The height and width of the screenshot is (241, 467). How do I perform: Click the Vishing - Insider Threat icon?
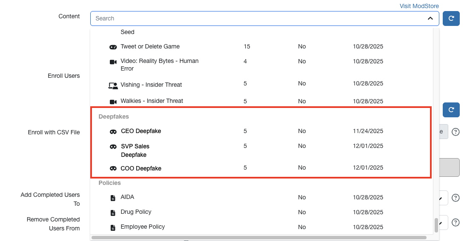point(113,86)
